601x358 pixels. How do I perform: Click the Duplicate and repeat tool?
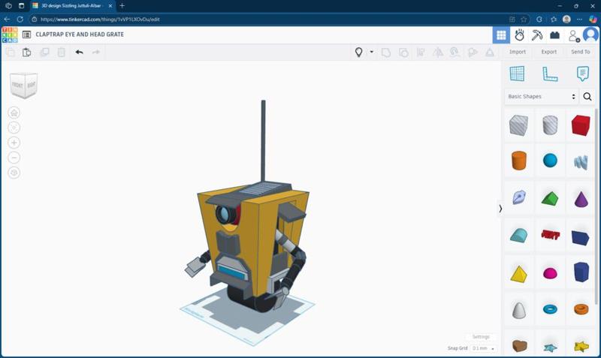[x=44, y=52]
